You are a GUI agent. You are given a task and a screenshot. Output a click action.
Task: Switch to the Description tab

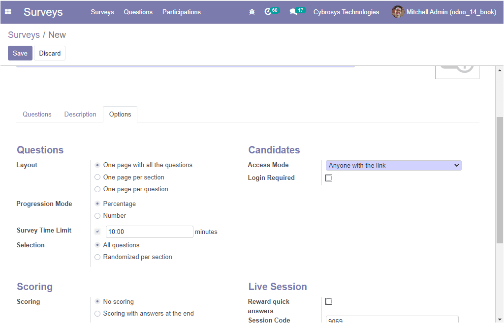pos(80,114)
